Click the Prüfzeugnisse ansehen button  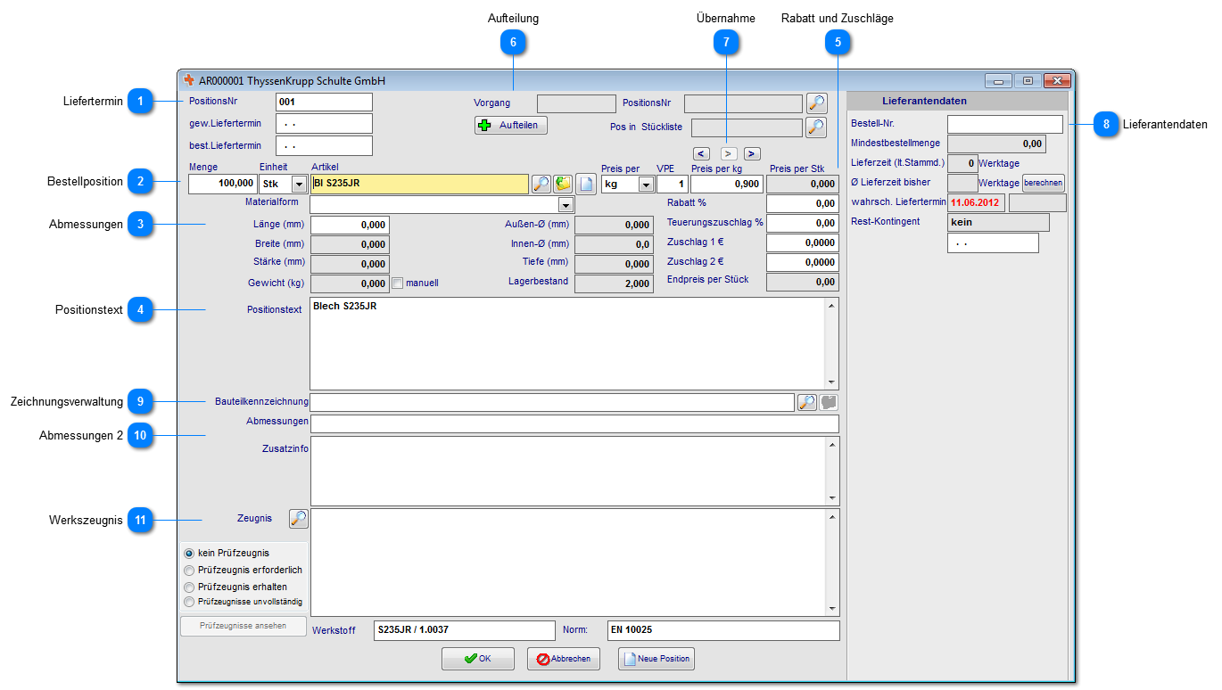[244, 626]
